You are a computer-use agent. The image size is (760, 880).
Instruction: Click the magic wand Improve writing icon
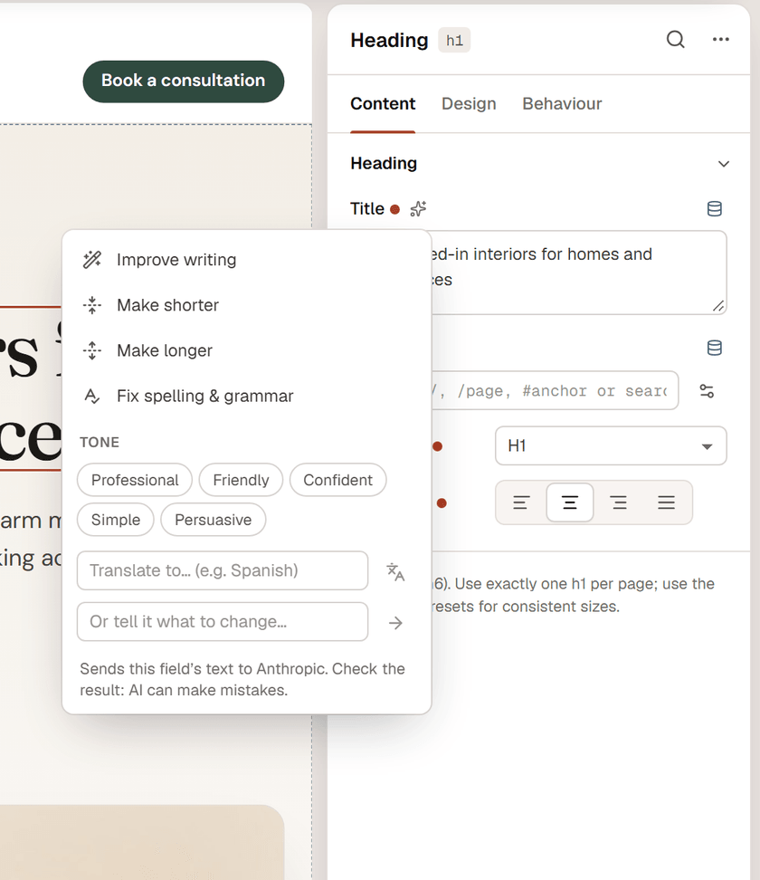click(x=92, y=259)
